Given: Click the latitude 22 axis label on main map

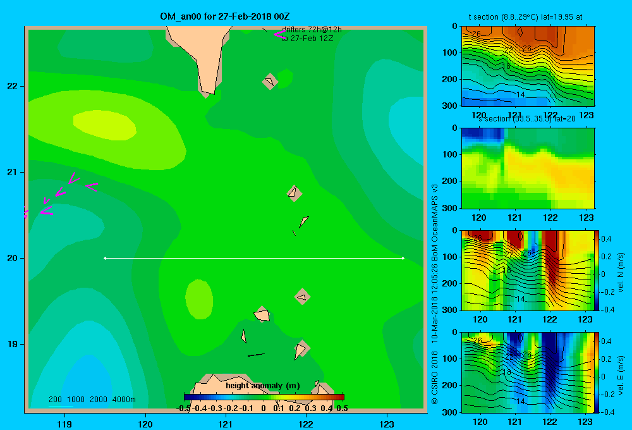Looking at the screenshot, I should tap(13, 87).
